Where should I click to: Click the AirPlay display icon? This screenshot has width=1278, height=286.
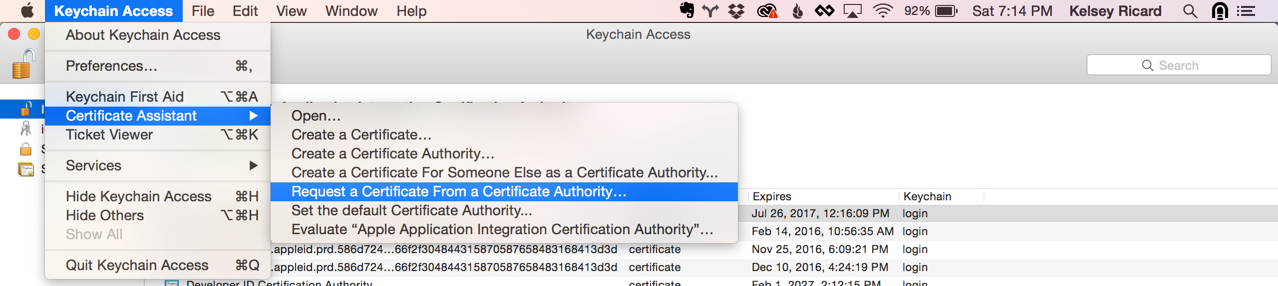tap(853, 11)
